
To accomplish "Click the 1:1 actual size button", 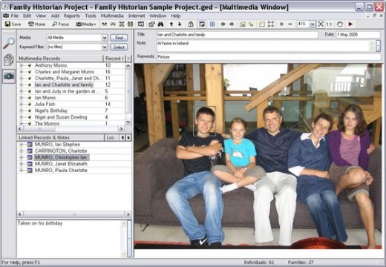I will click(329, 24).
